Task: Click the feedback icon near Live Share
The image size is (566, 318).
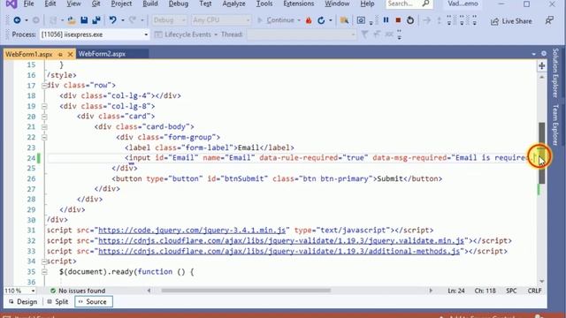Action: tap(549, 20)
